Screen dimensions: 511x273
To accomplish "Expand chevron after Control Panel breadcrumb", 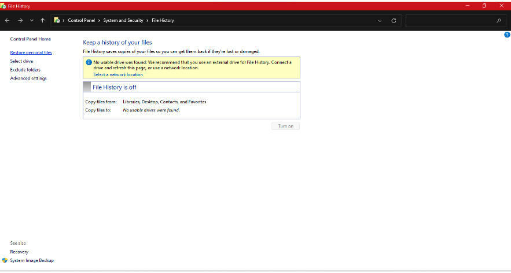I will pos(99,20).
